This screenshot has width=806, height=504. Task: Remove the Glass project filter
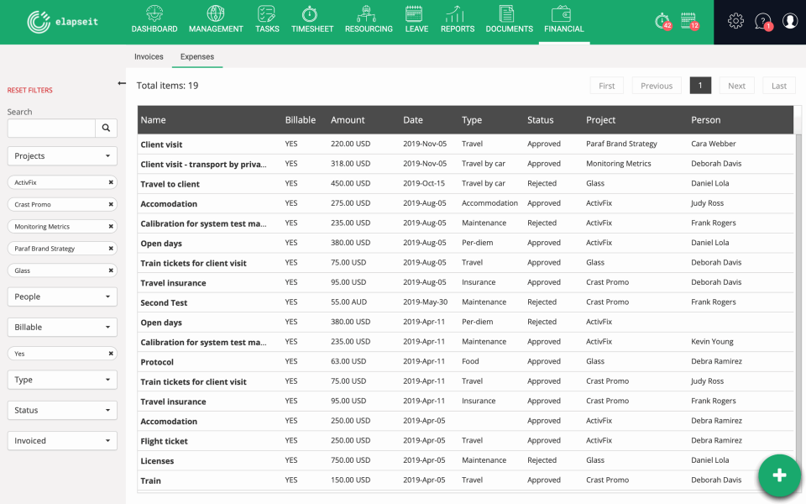coord(111,270)
